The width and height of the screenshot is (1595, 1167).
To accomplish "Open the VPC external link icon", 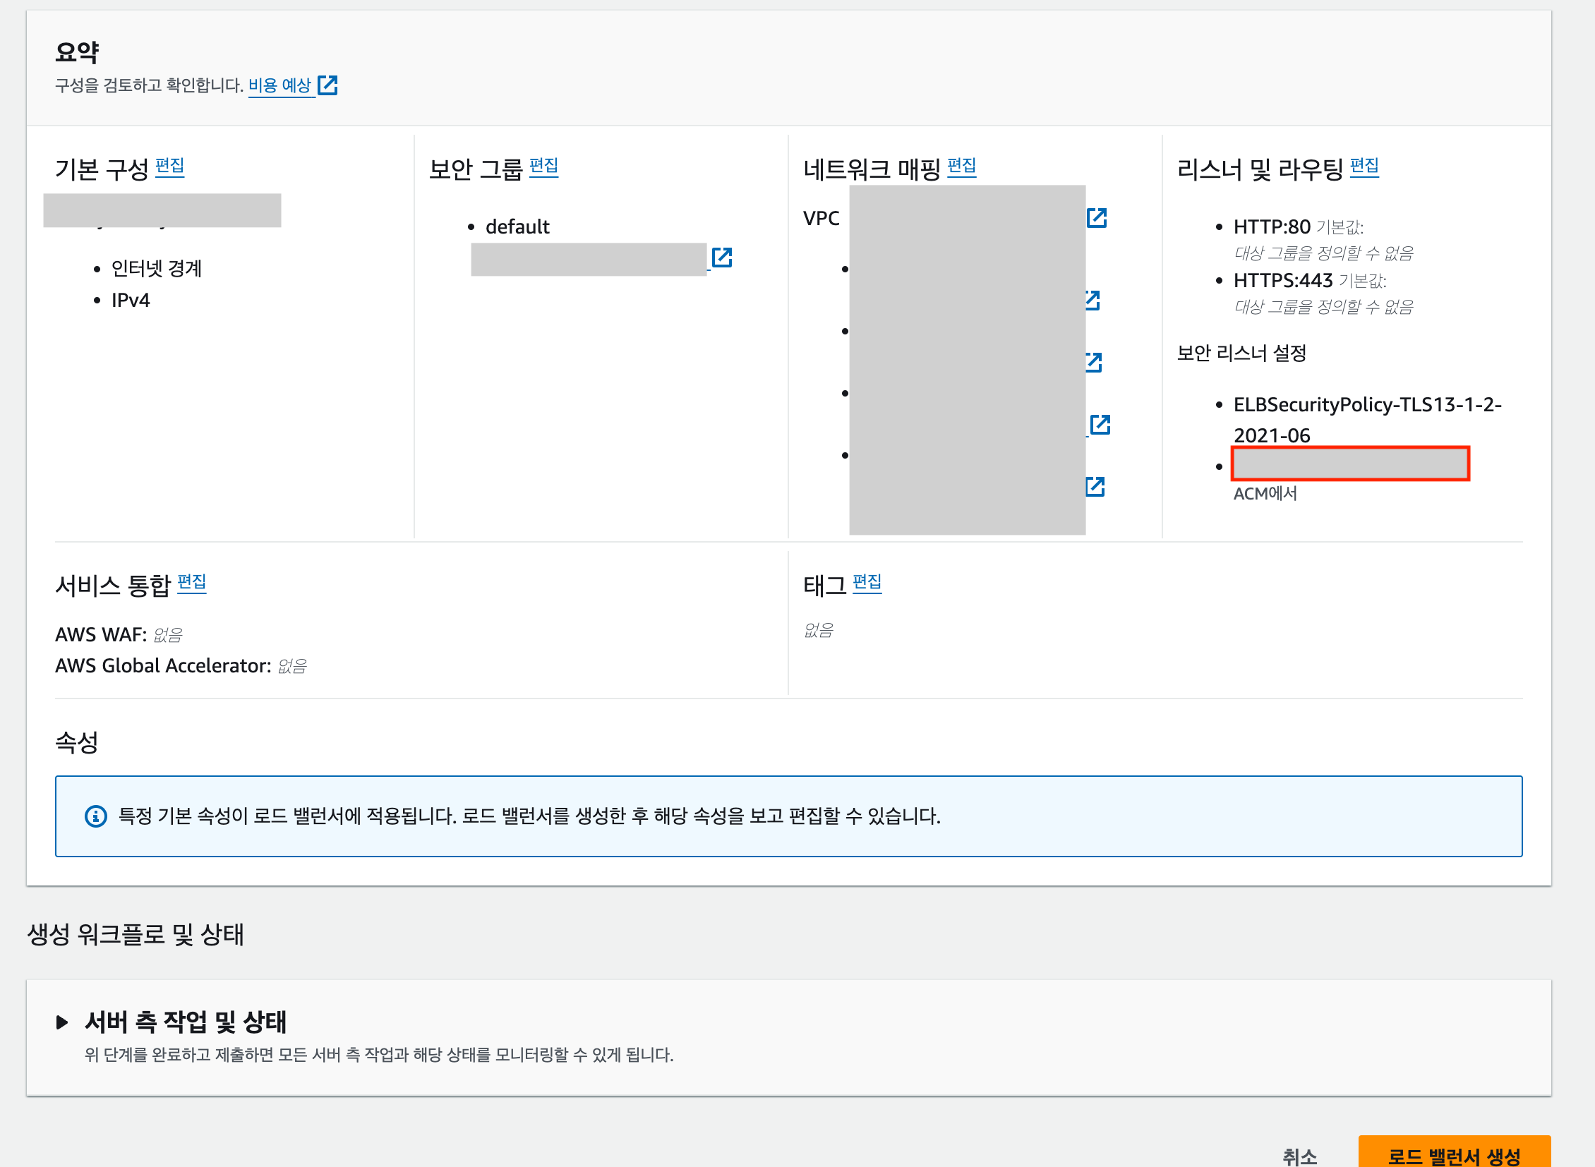I will [1096, 217].
